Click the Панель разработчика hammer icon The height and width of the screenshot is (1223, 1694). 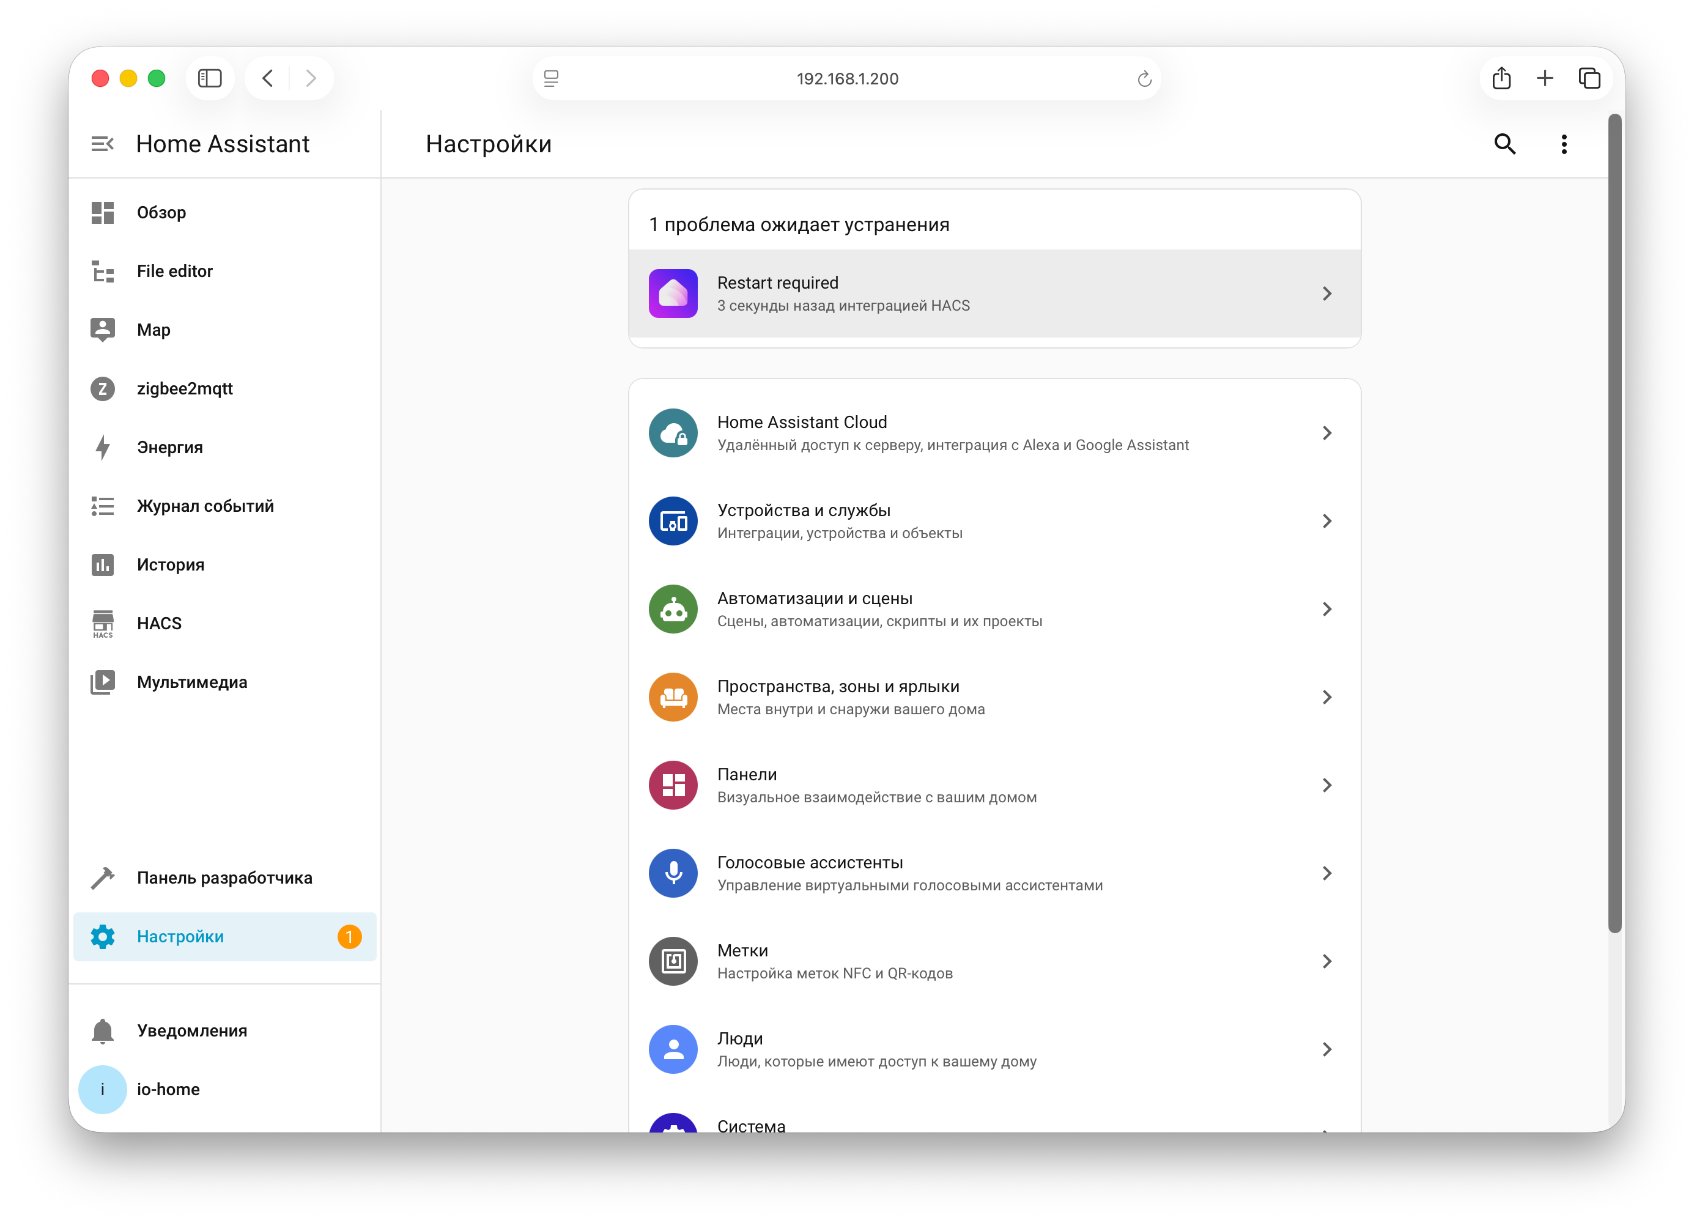coord(102,878)
